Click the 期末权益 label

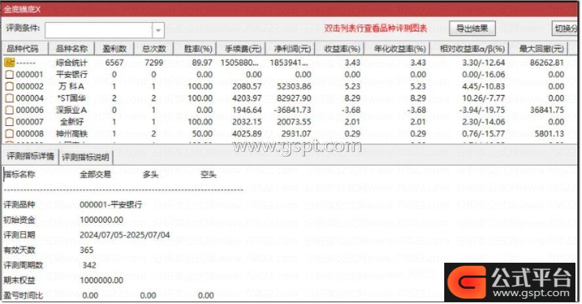[19, 280]
